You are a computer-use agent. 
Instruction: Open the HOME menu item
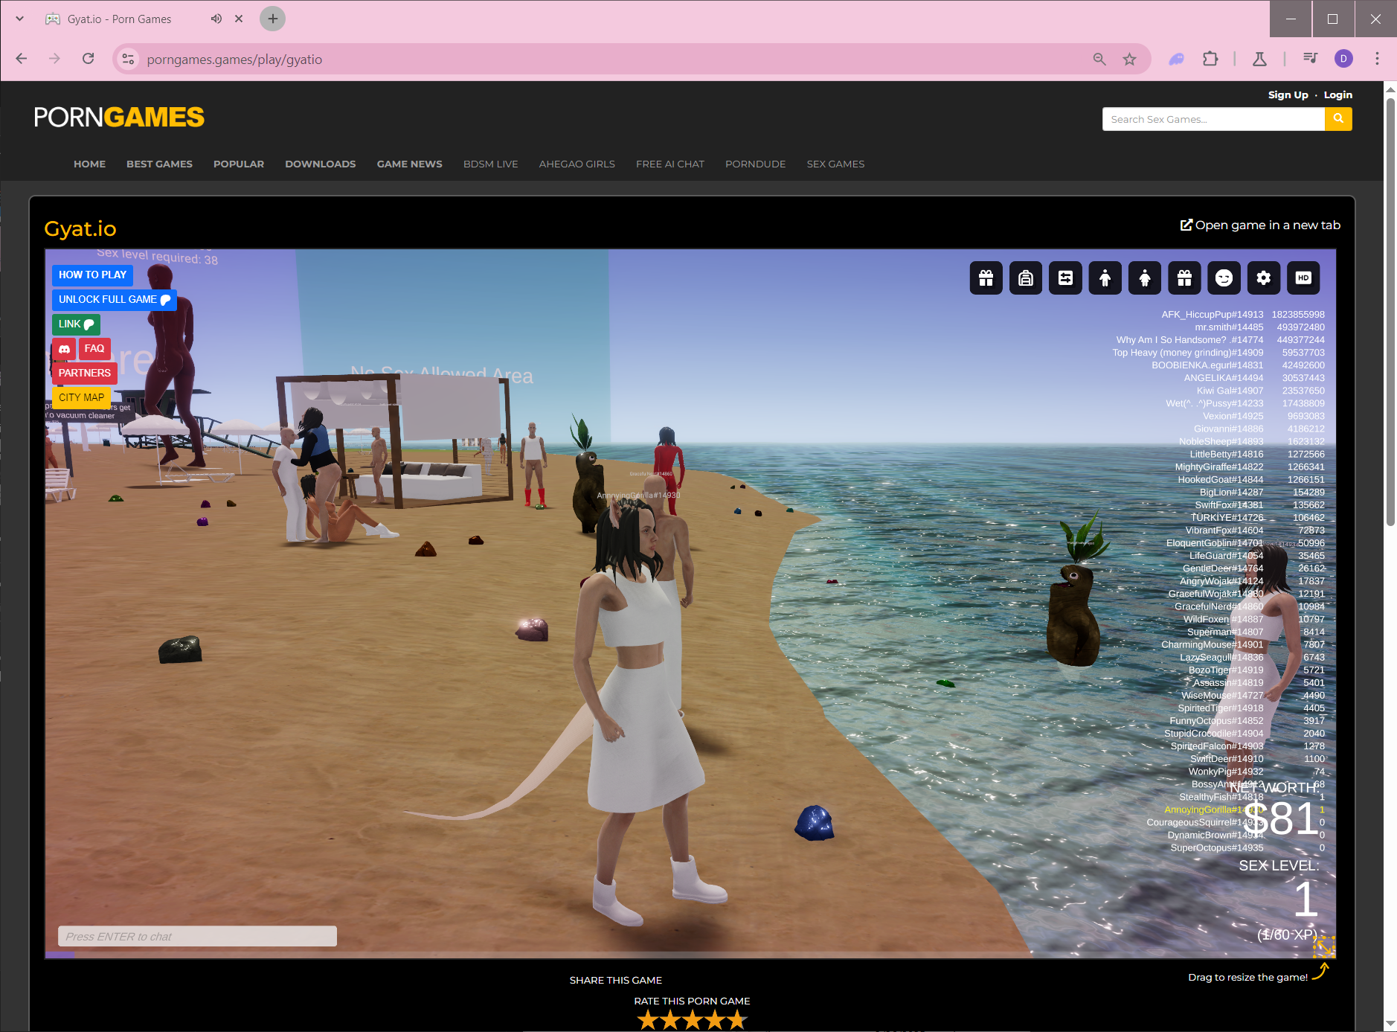(x=89, y=164)
